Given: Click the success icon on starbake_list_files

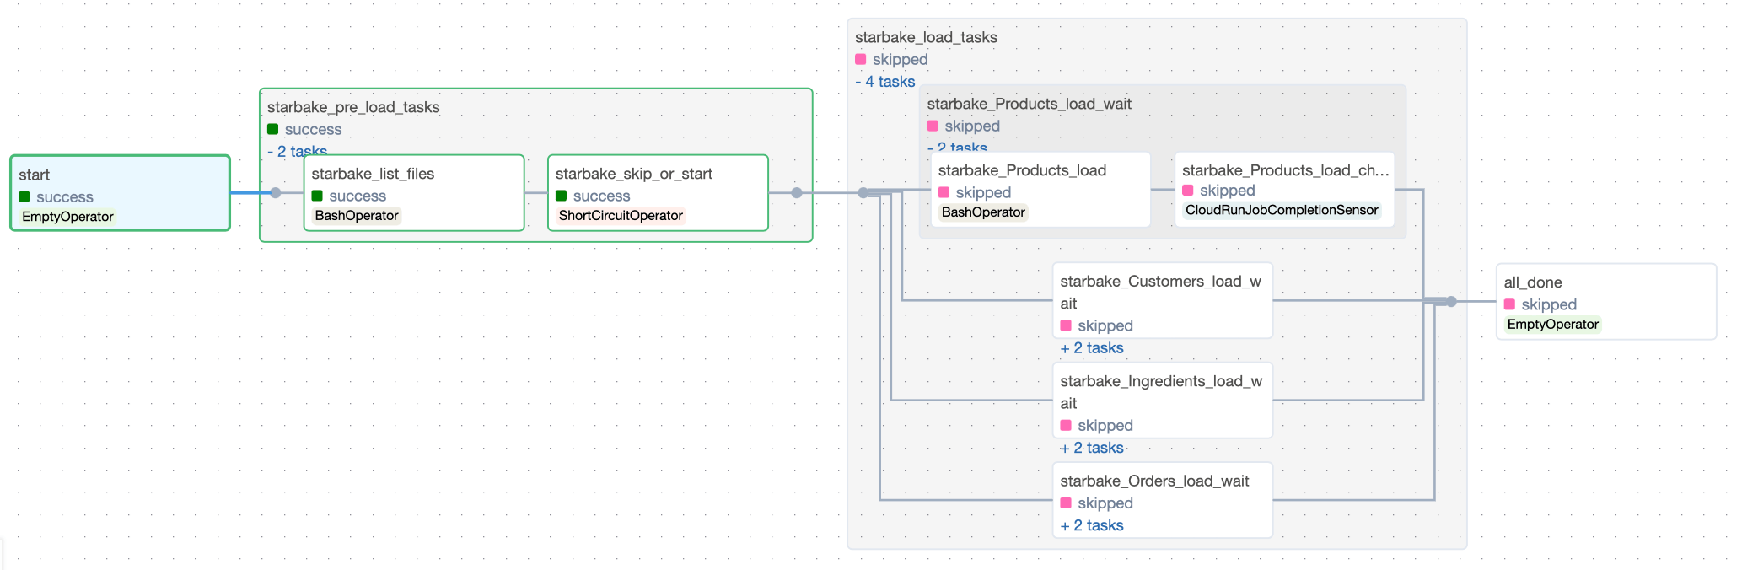Looking at the screenshot, I should pyautogui.click(x=318, y=196).
